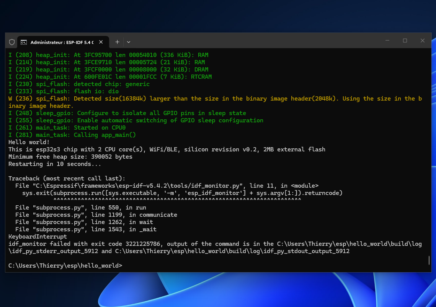Click the heap_init line ending in RTCRAM

(110, 77)
